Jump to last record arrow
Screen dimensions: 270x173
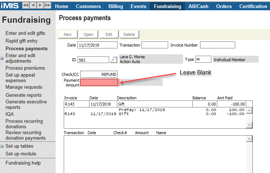point(48,6)
